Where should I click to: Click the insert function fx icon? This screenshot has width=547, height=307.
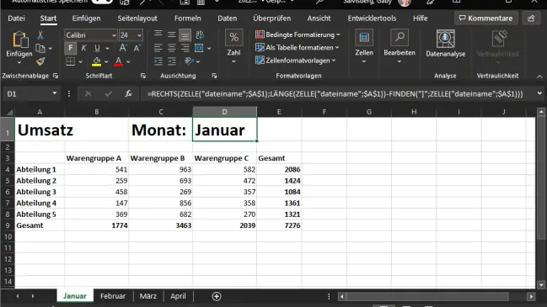click(x=128, y=93)
